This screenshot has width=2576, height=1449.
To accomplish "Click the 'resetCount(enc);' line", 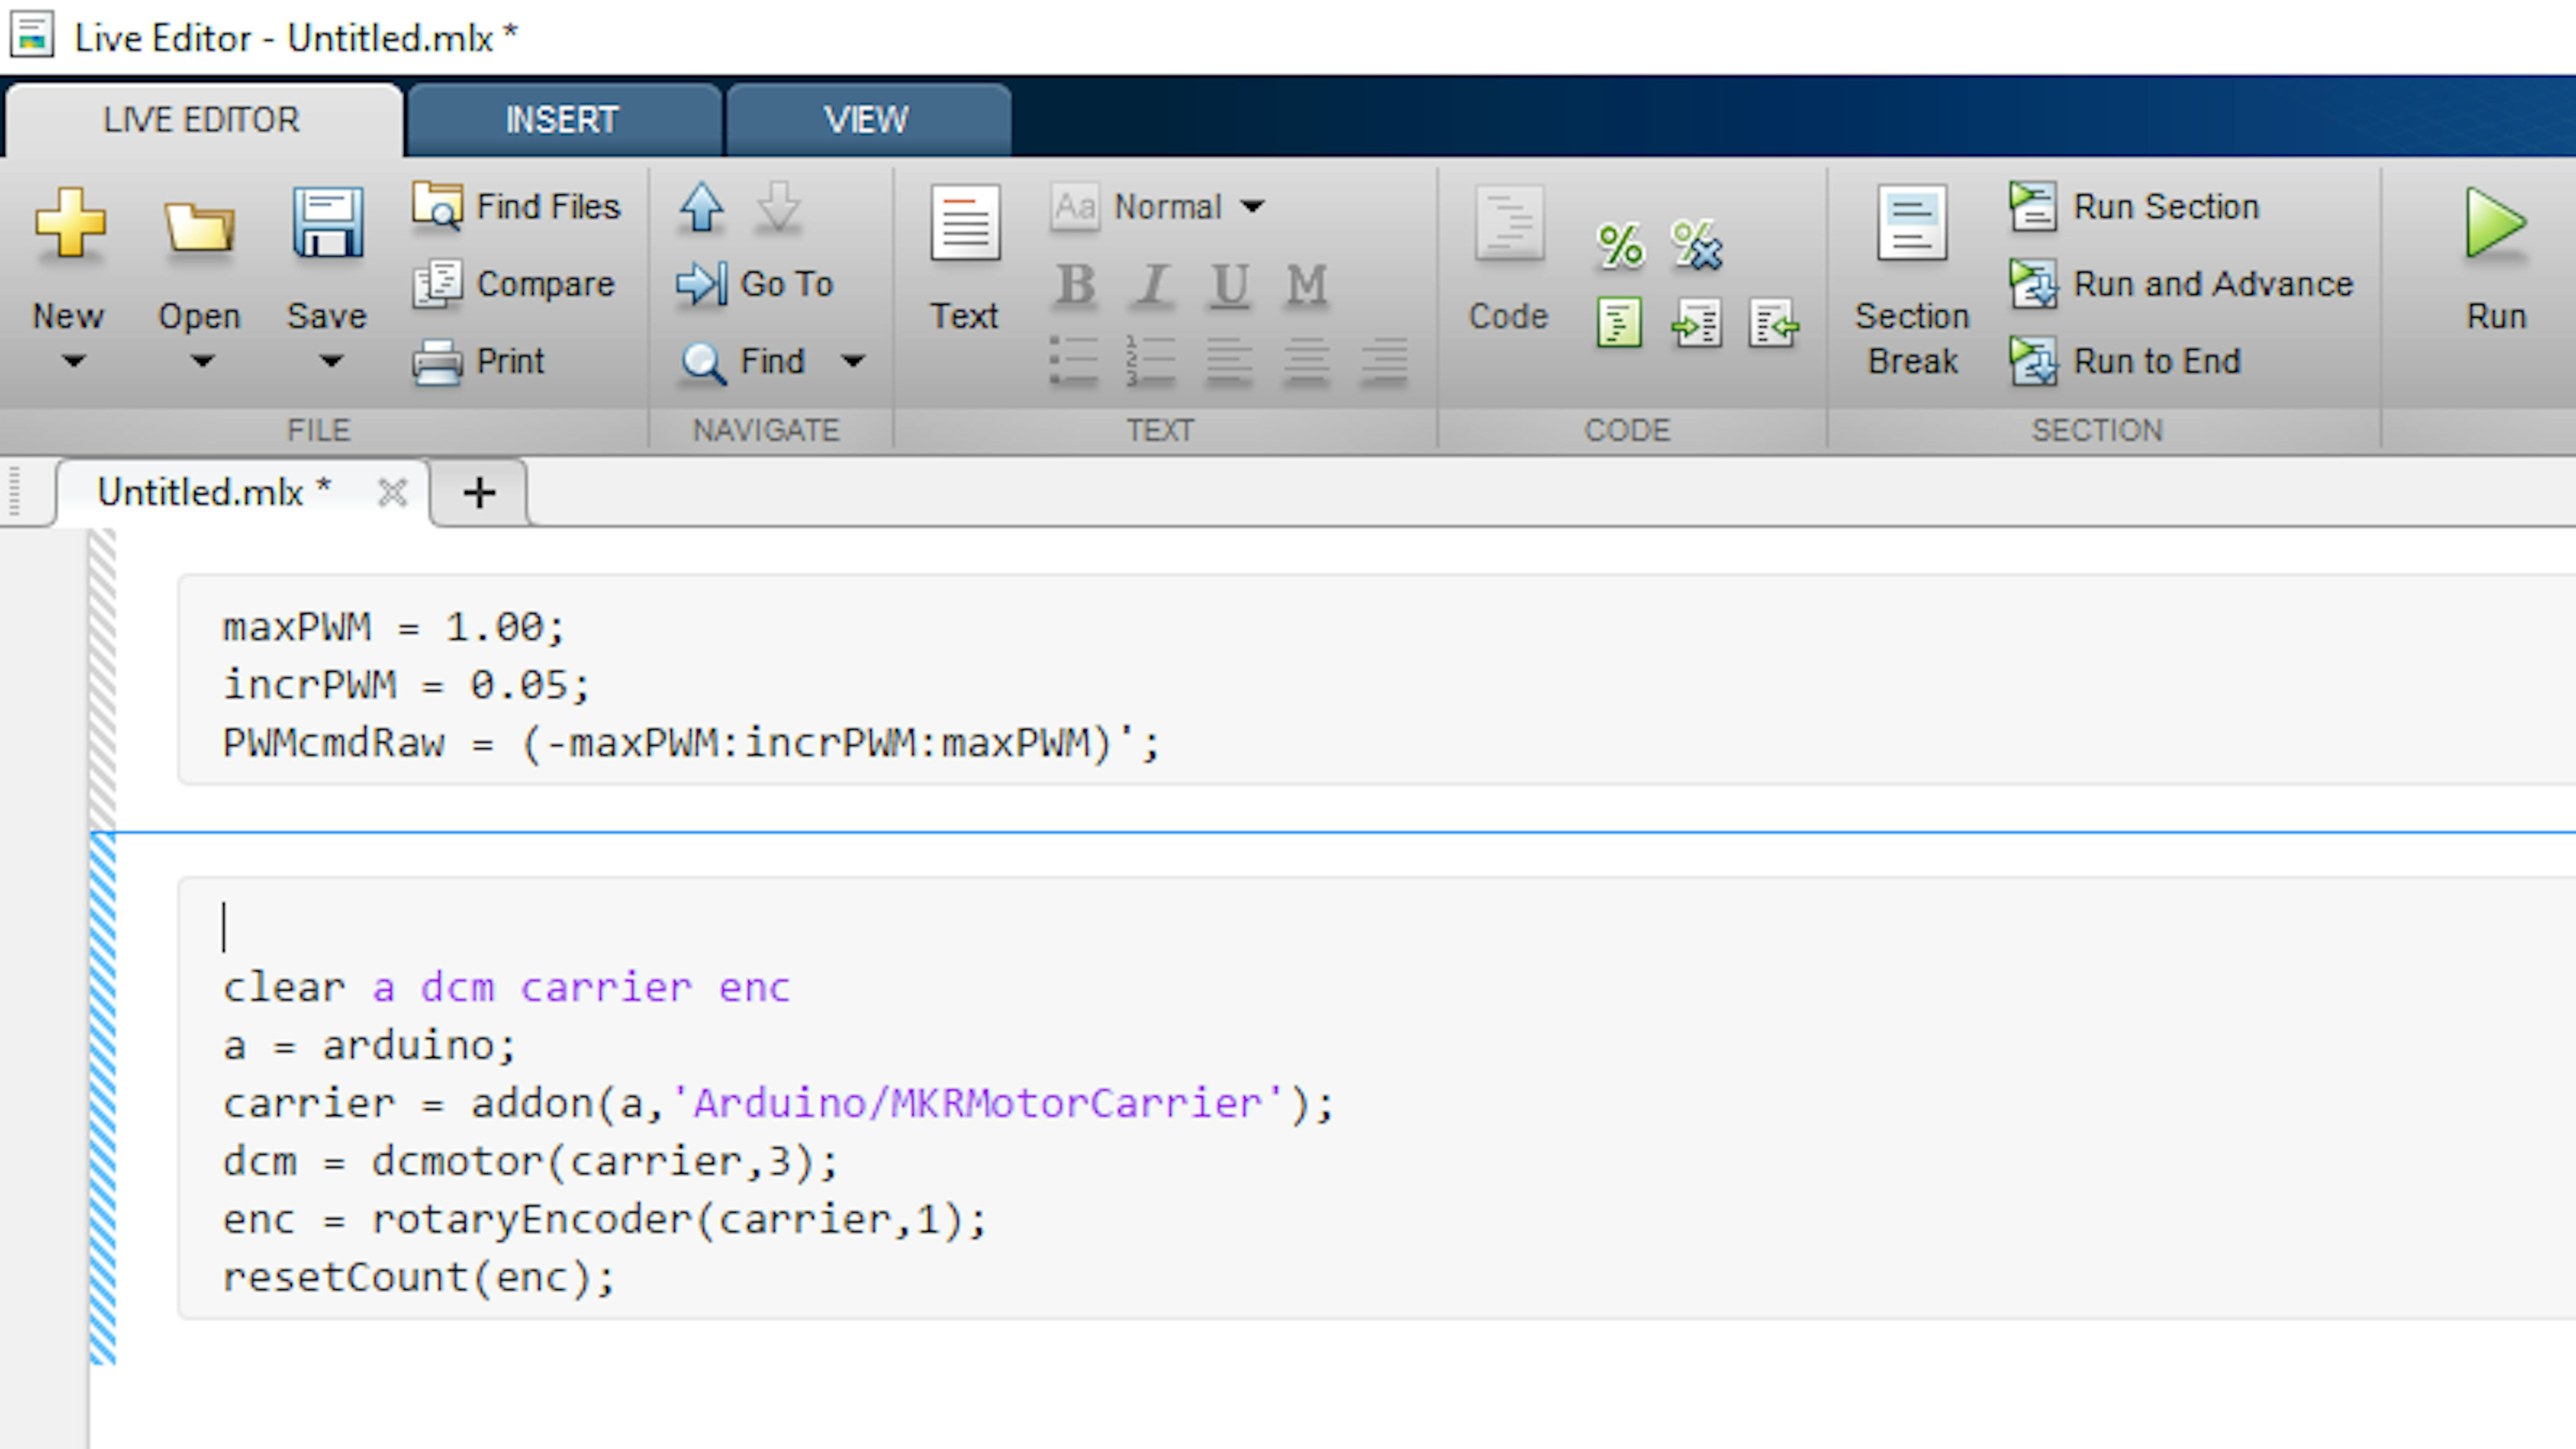I will pyautogui.click(x=418, y=1278).
